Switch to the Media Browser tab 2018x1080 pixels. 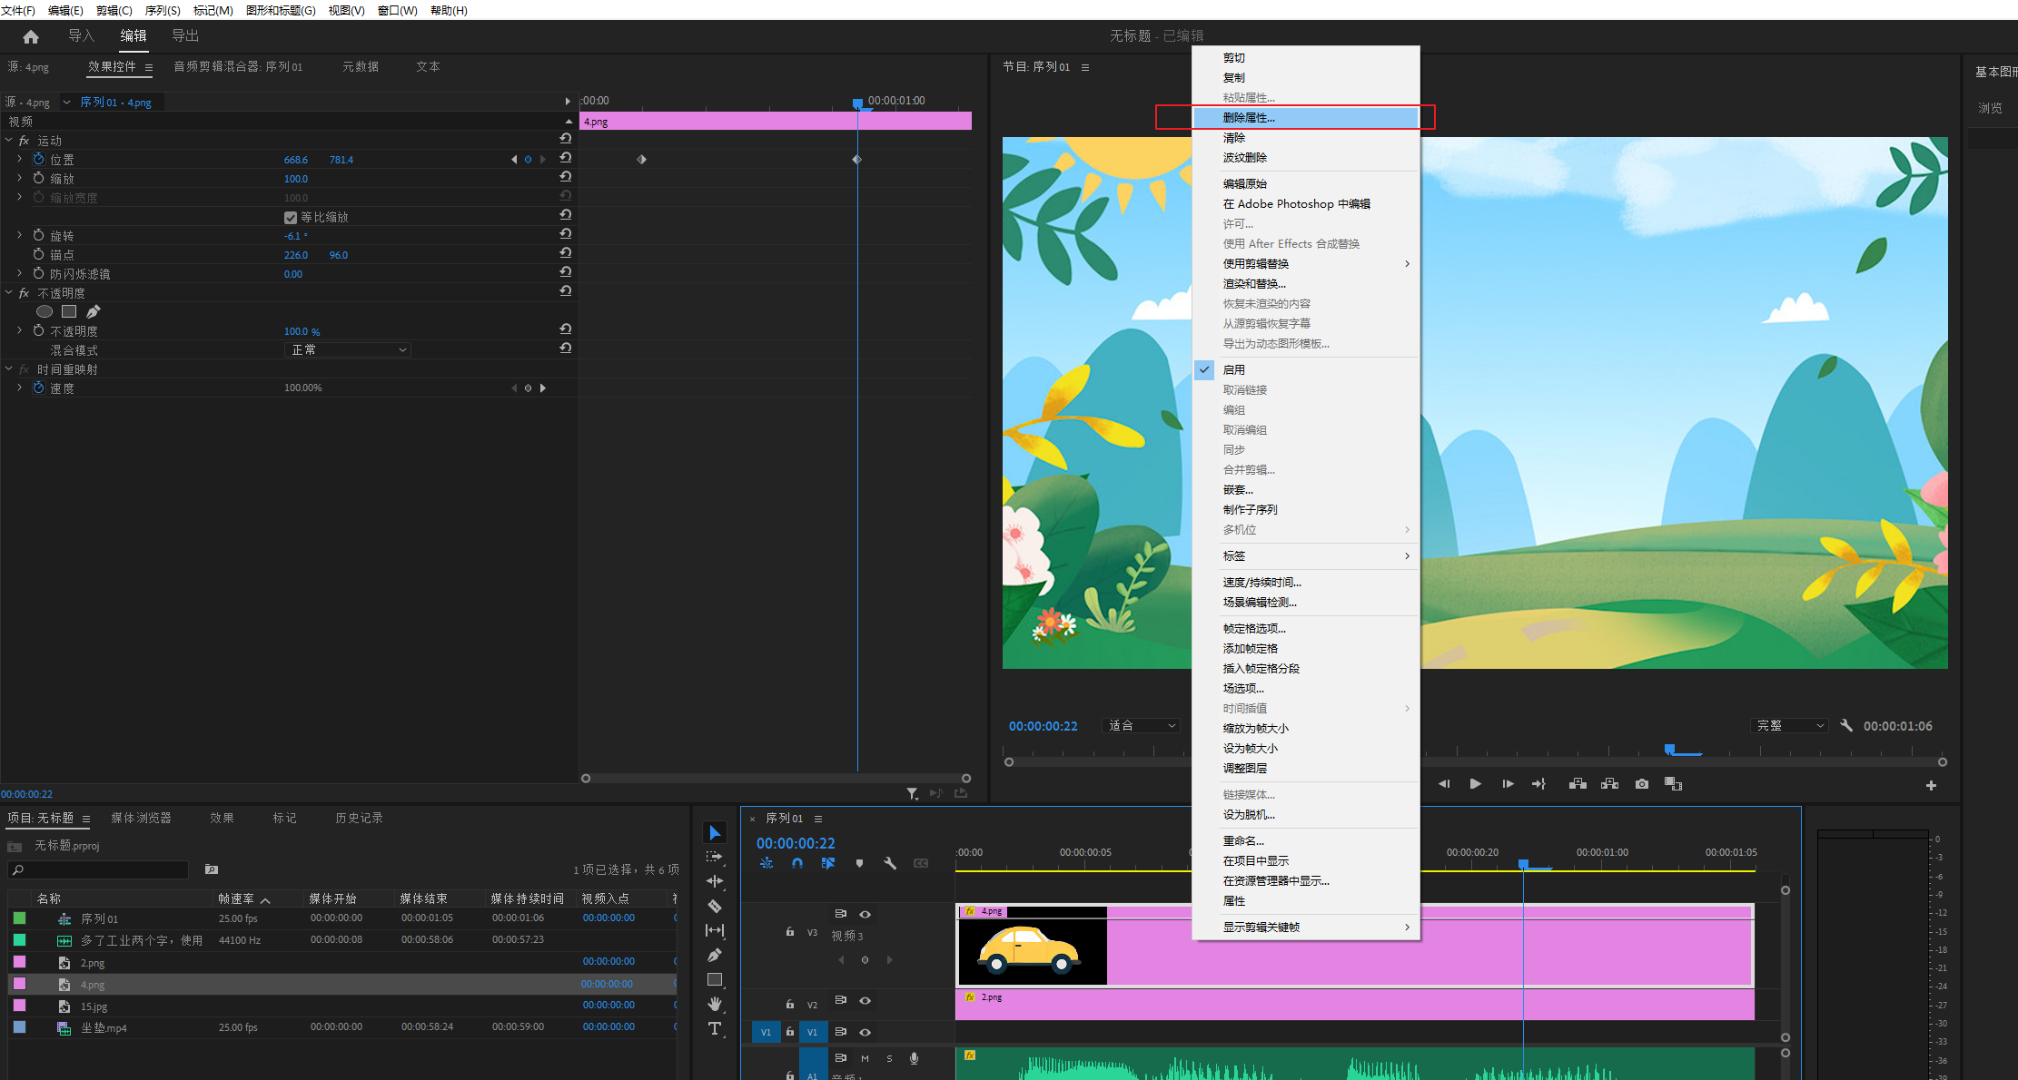coord(141,818)
